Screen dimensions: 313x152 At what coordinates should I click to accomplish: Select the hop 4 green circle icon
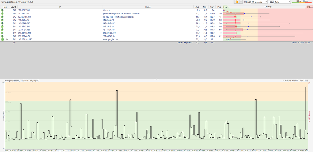pos(3,20)
